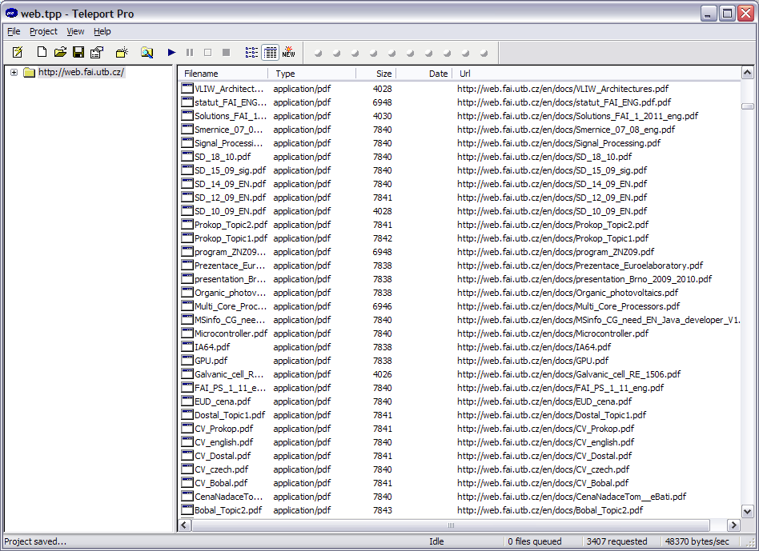Click size 7843 in Bobal_Topic2.pdf row
Viewport: 759px width, 551px height.
(x=383, y=510)
